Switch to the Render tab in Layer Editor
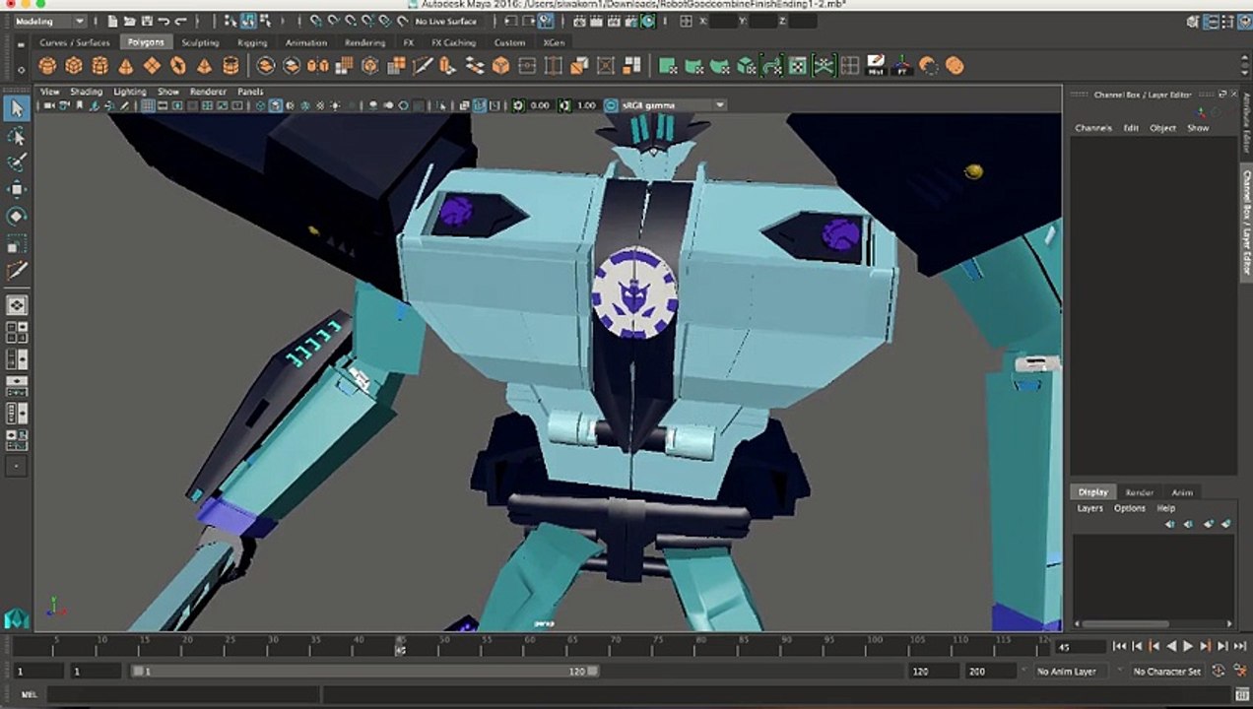Image resolution: width=1253 pixels, height=709 pixels. (x=1140, y=492)
